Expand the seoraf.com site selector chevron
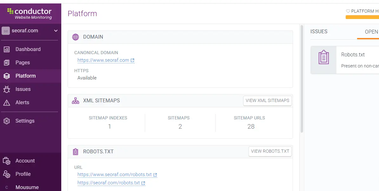 point(56,31)
